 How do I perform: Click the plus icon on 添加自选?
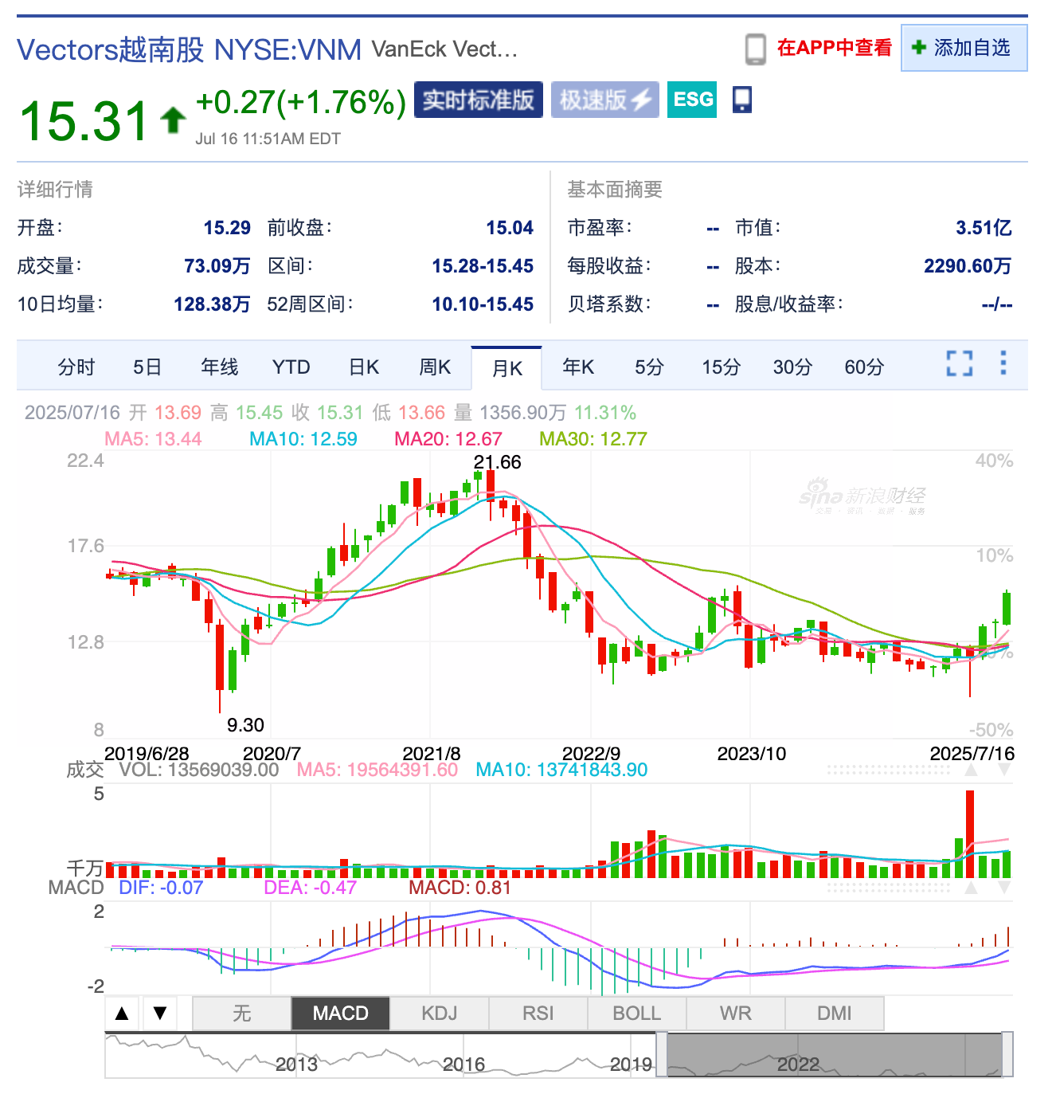coord(920,48)
